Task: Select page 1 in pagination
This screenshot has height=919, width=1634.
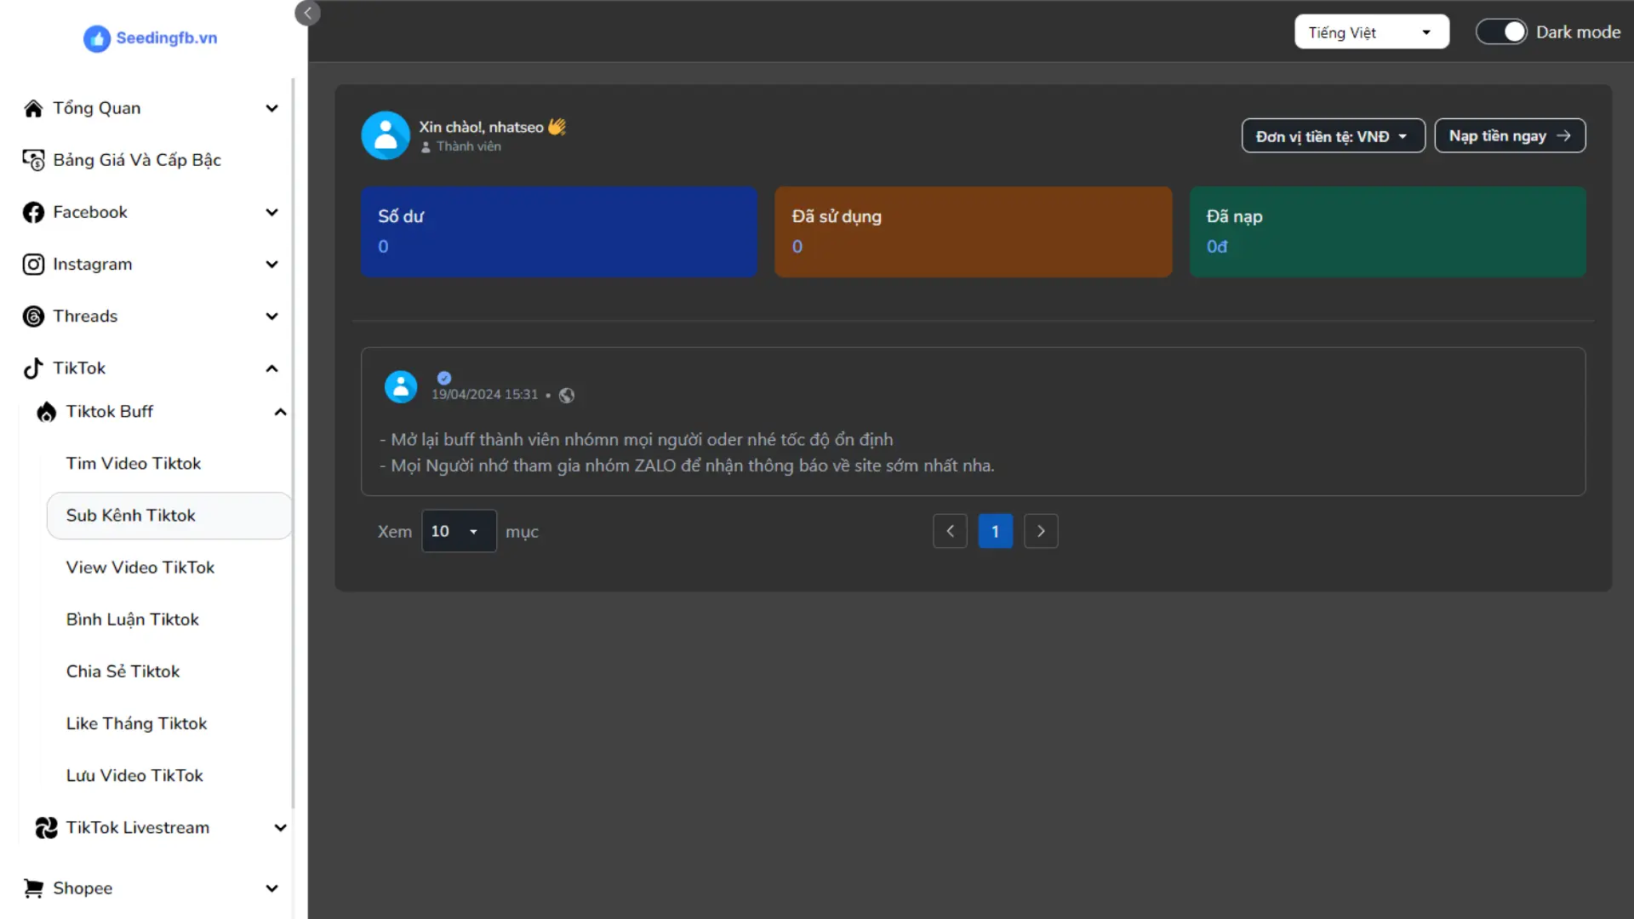Action: 995,531
